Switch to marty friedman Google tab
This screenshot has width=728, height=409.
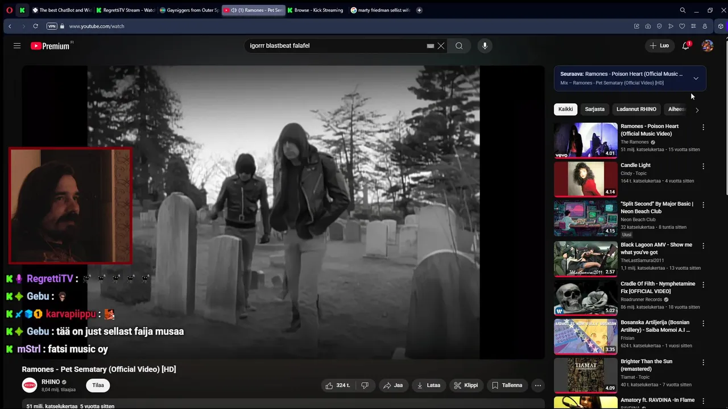(x=380, y=10)
